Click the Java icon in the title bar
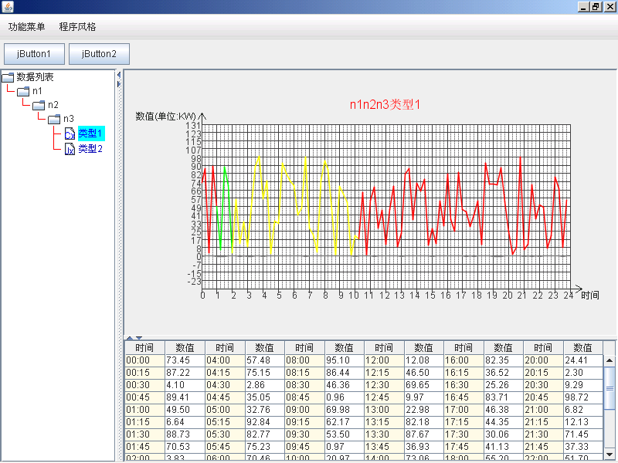618x463 pixels. pyautogui.click(x=8, y=6)
